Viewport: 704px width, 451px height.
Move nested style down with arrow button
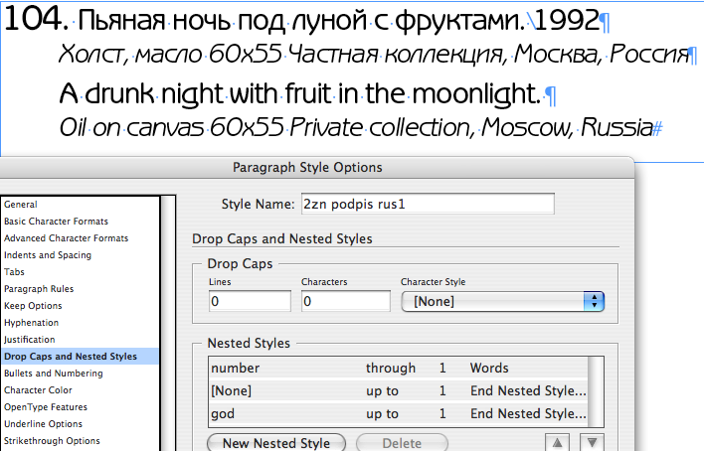(x=592, y=442)
